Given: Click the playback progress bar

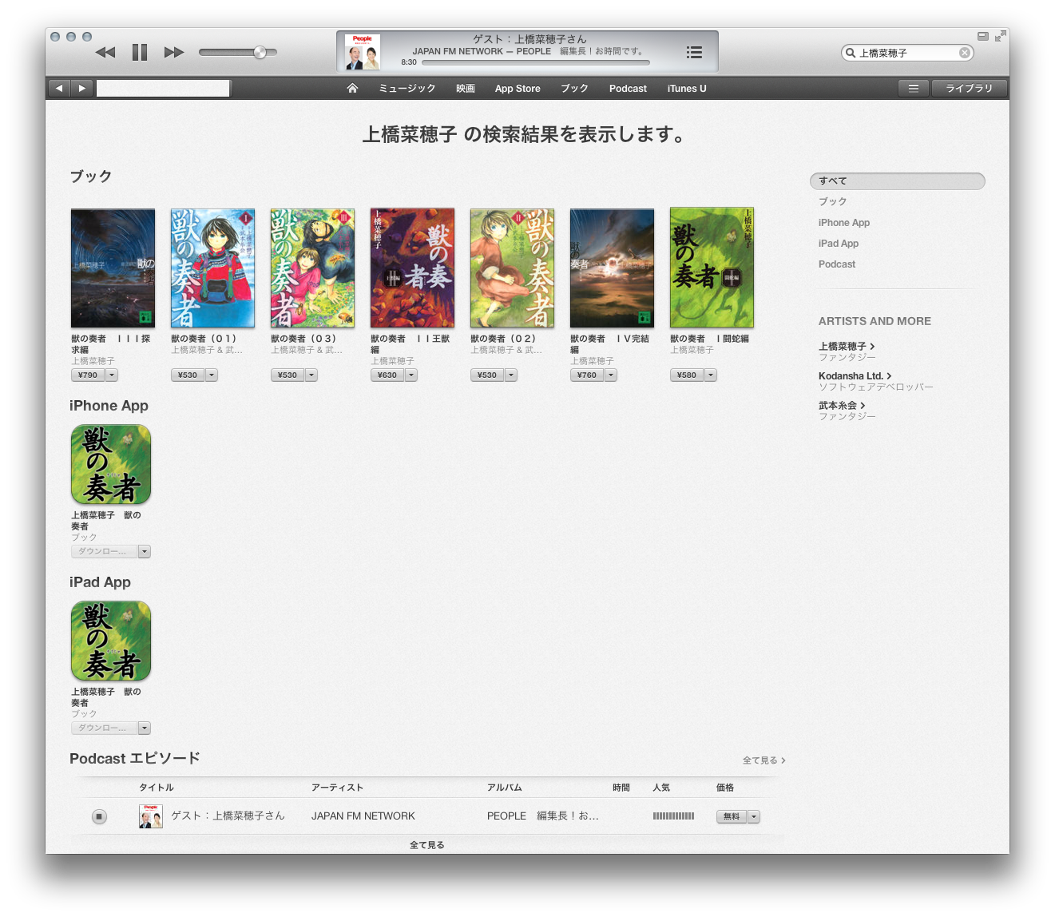Looking at the screenshot, I should coord(535,62).
